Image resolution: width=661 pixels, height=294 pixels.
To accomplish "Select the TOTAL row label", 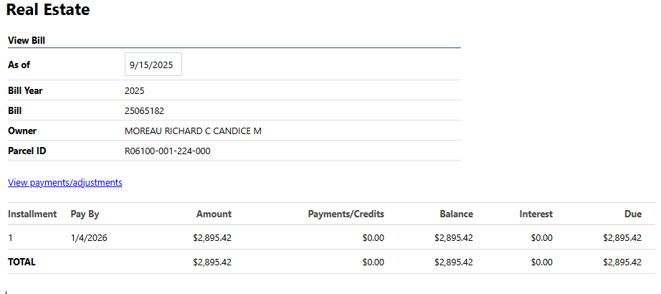I will [x=22, y=262].
